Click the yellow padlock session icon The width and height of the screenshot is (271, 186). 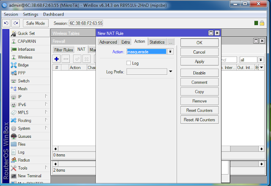262,23
